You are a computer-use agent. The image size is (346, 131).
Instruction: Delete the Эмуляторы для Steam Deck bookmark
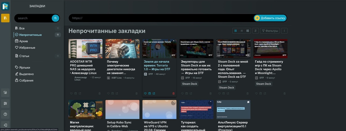(x=210, y=94)
